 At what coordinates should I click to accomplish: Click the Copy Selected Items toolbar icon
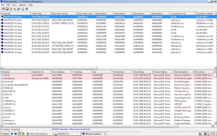pyautogui.click(x=15, y=9)
